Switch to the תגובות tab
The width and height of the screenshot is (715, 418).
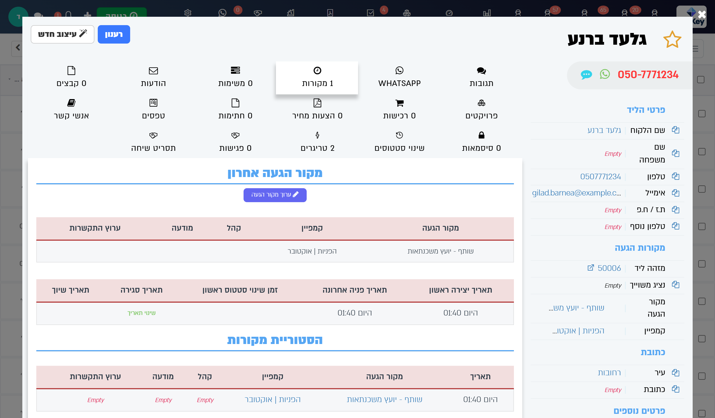coord(481,78)
